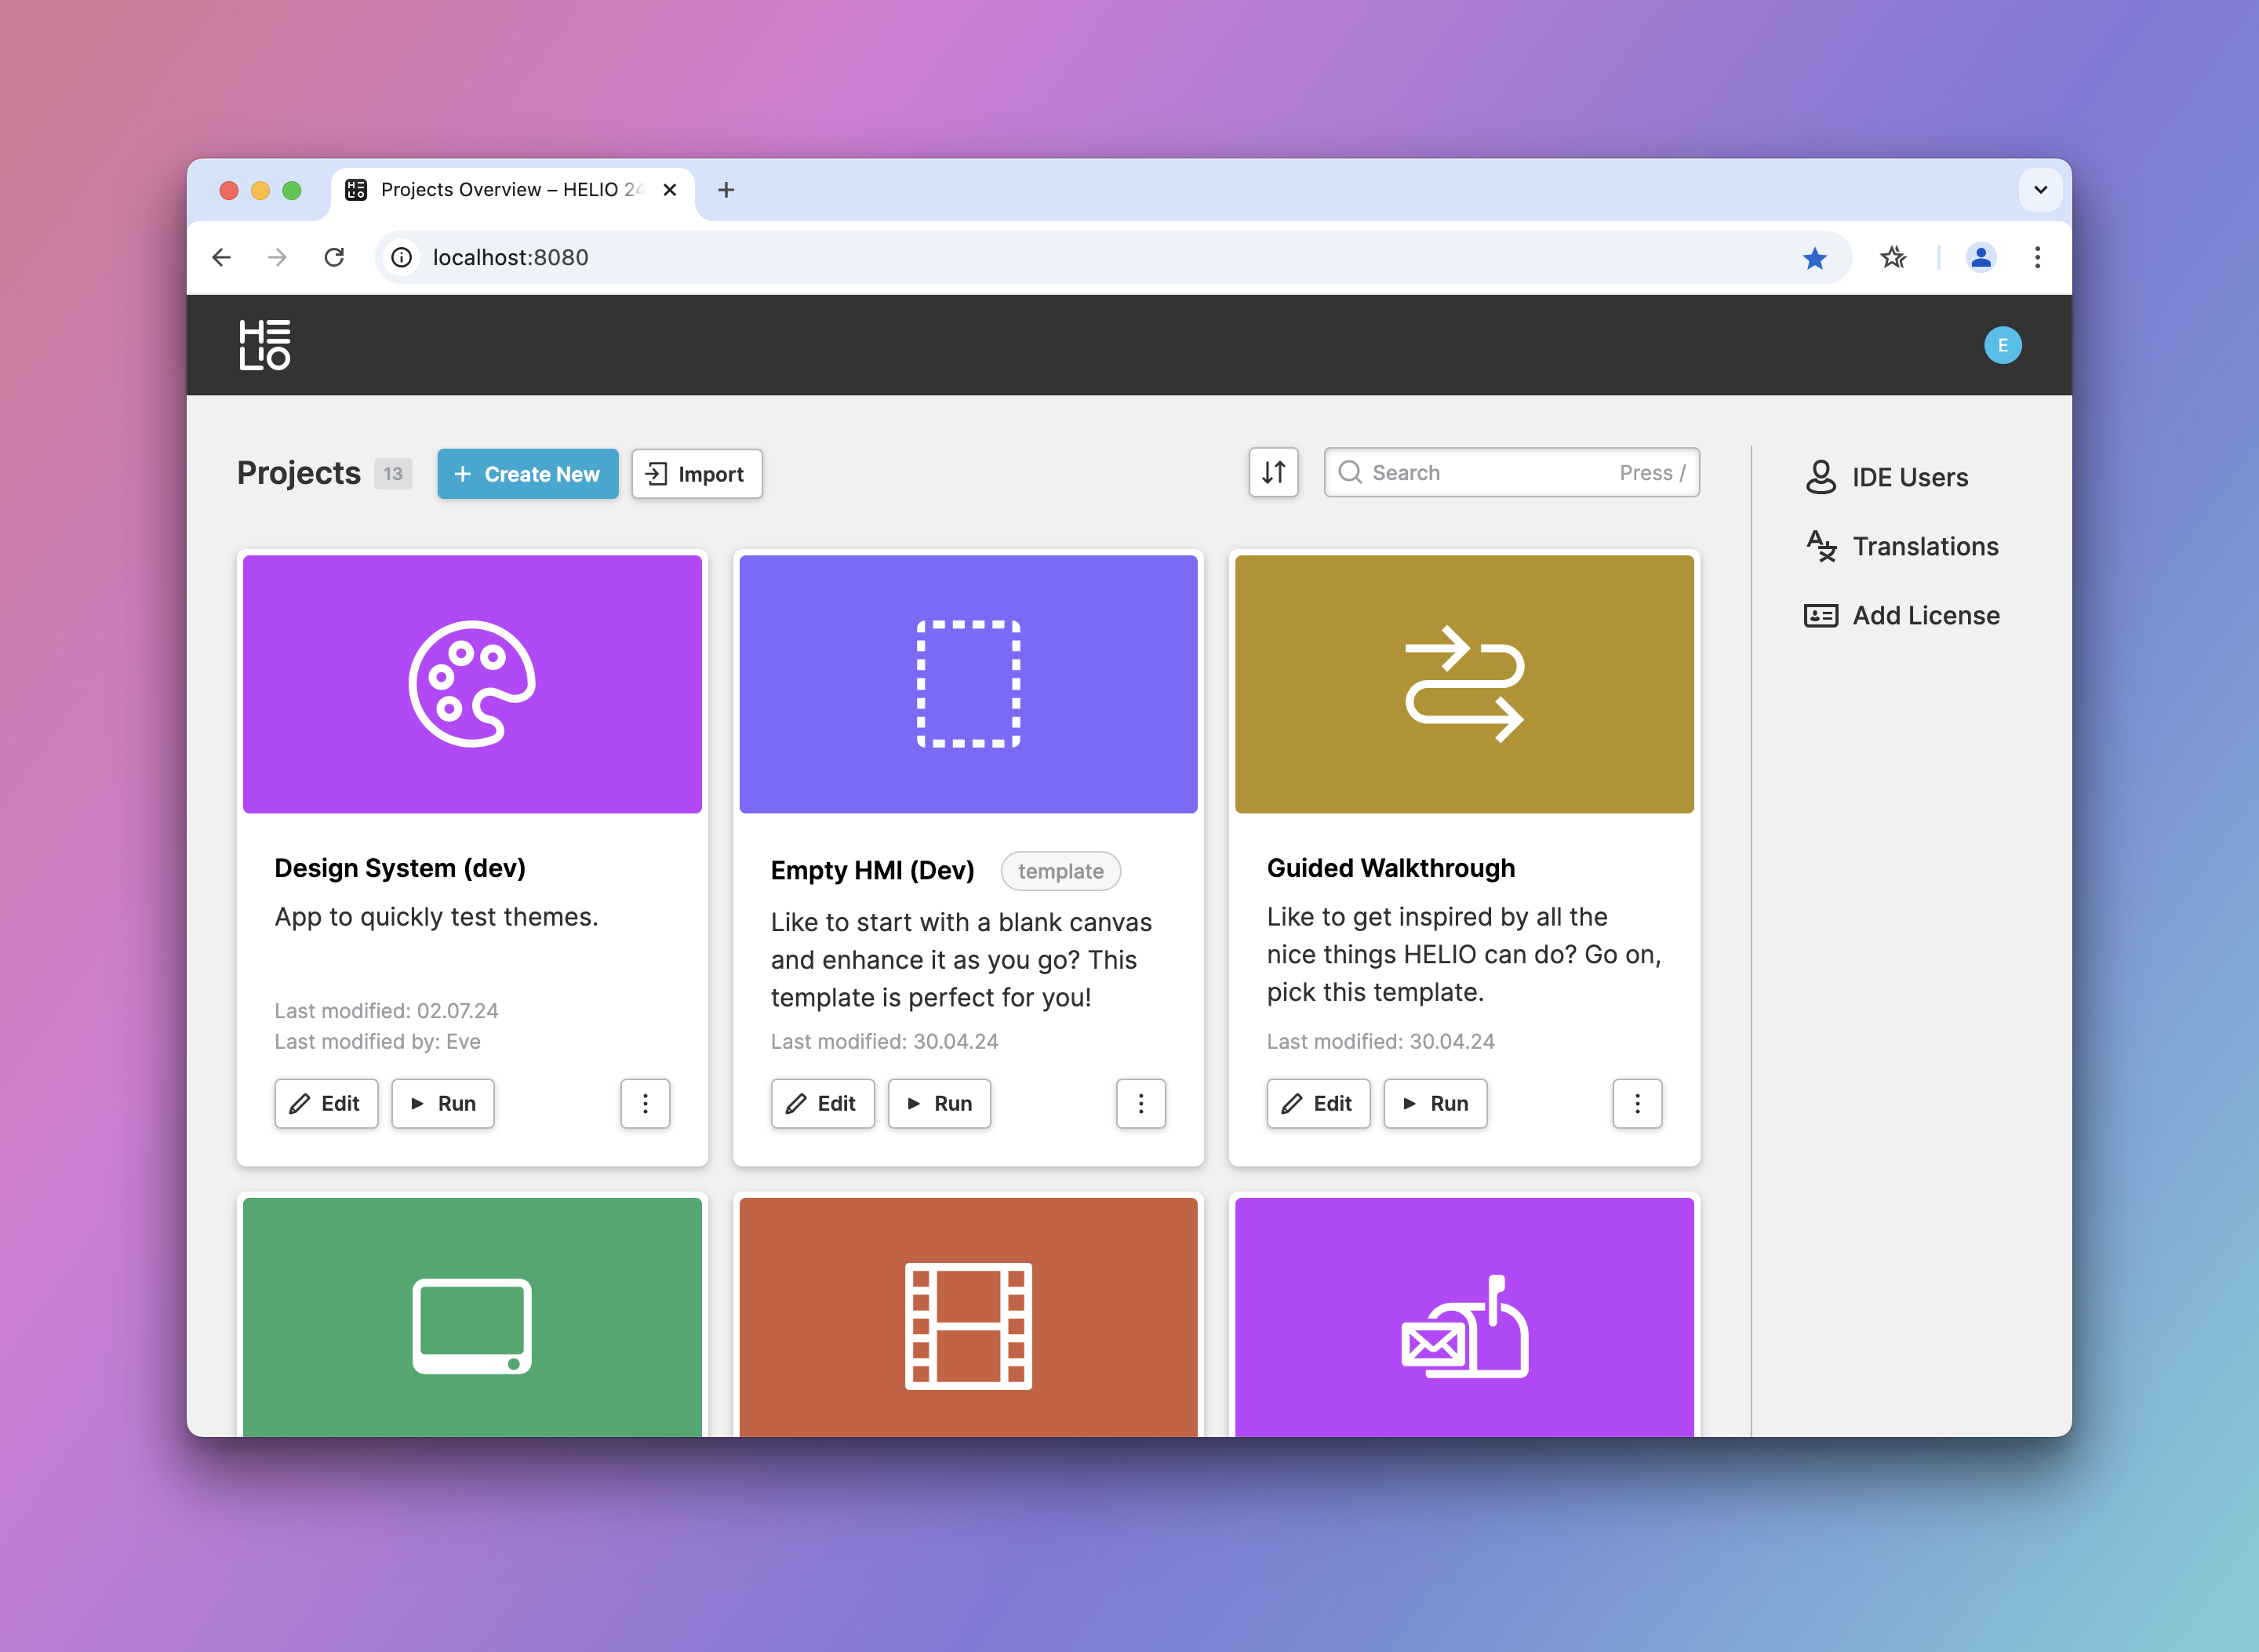Edit the Design System (dev) project
The height and width of the screenshot is (1652, 2259).
[326, 1103]
